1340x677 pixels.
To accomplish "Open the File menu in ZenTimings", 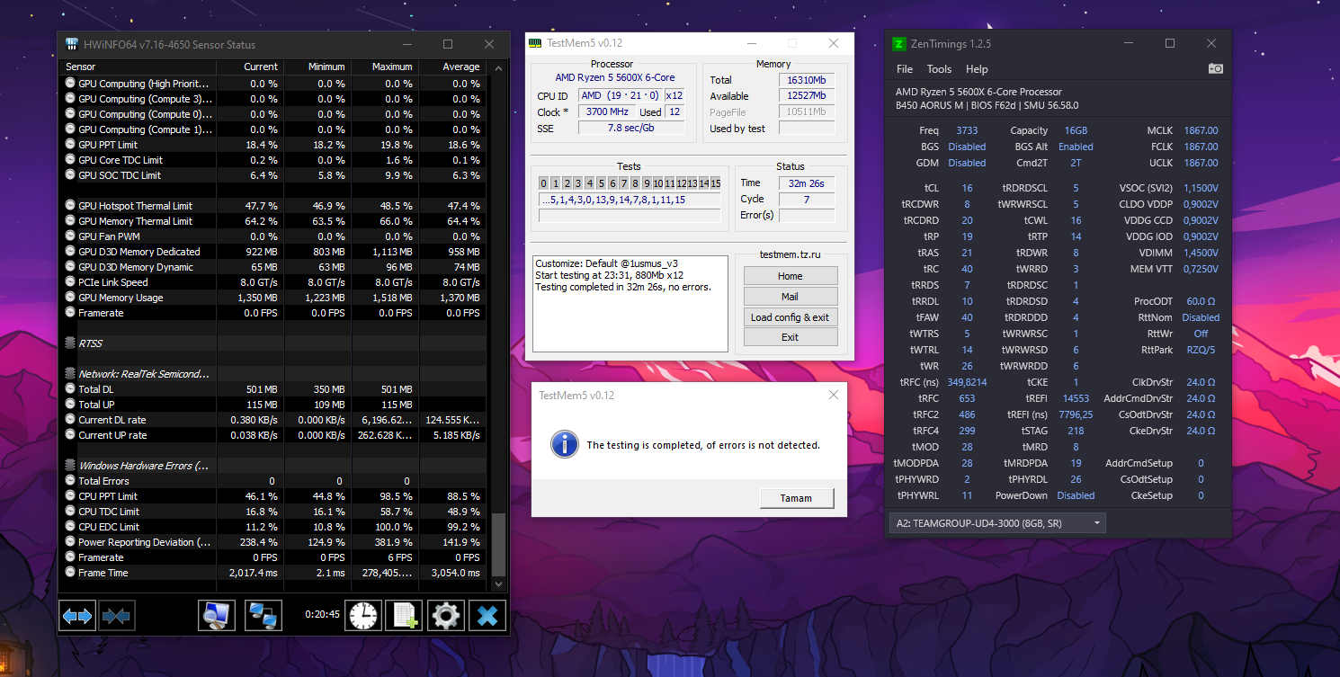I will tap(905, 69).
